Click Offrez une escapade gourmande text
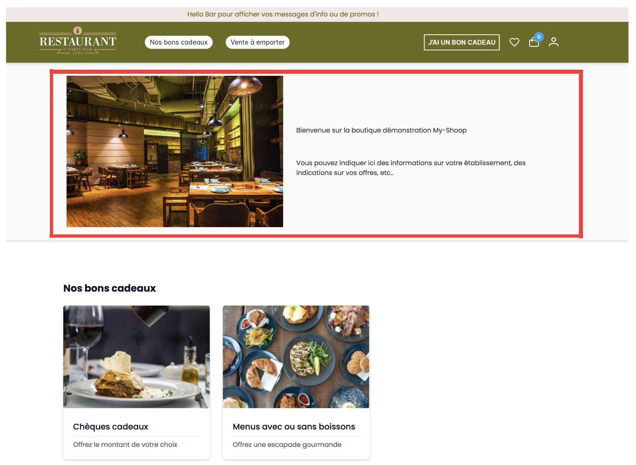The image size is (636, 465). pyautogui.click(x=287, y=445)
